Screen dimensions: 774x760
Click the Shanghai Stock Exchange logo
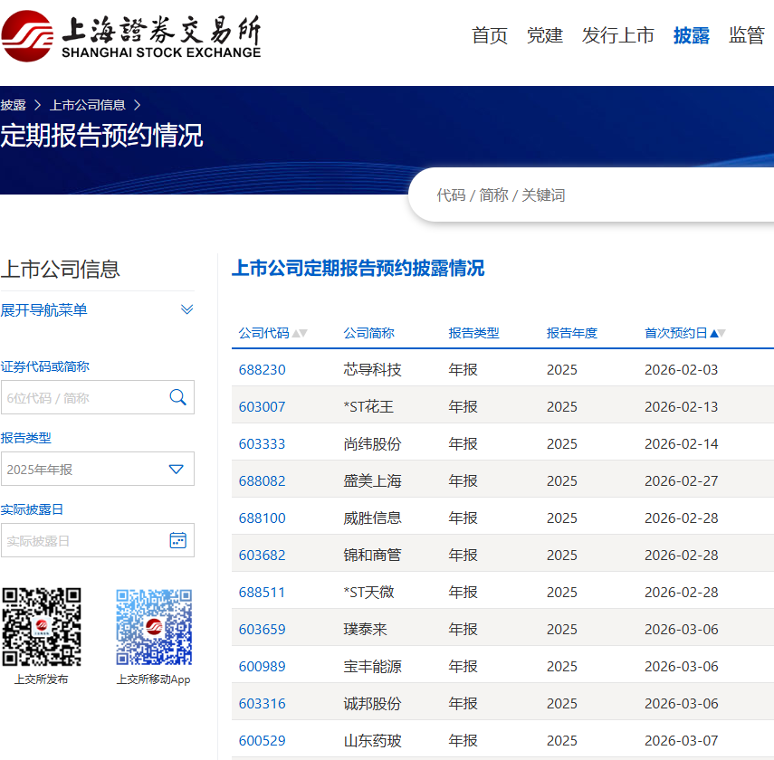point(131,36)
